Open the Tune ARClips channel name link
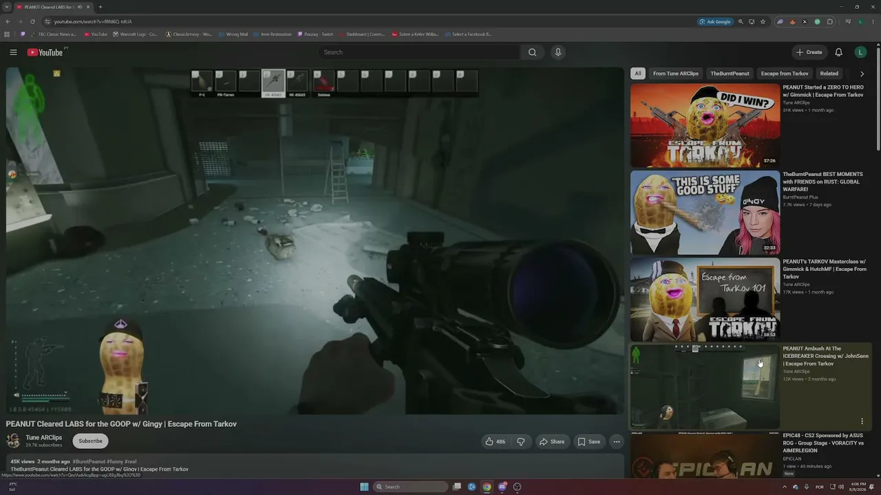This screenshot has height=495, width=881. pyautogui.click(x=44, y=438)
